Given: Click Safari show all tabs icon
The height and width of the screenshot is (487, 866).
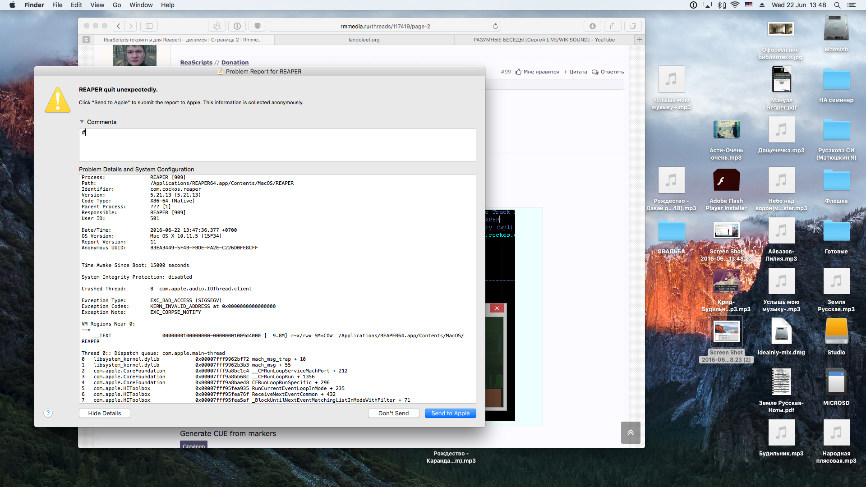Looking at the screenshot, I should [x=633, y=26].
